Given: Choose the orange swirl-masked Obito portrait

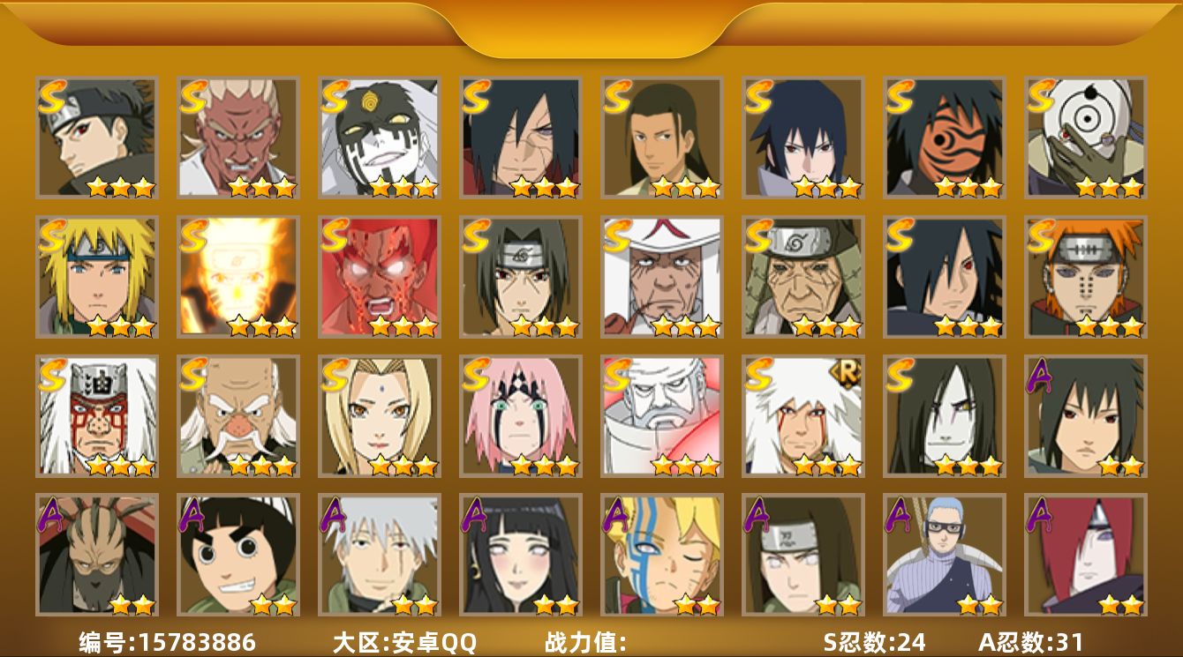Looking at the screenshot, I should (x=945, y=137).
